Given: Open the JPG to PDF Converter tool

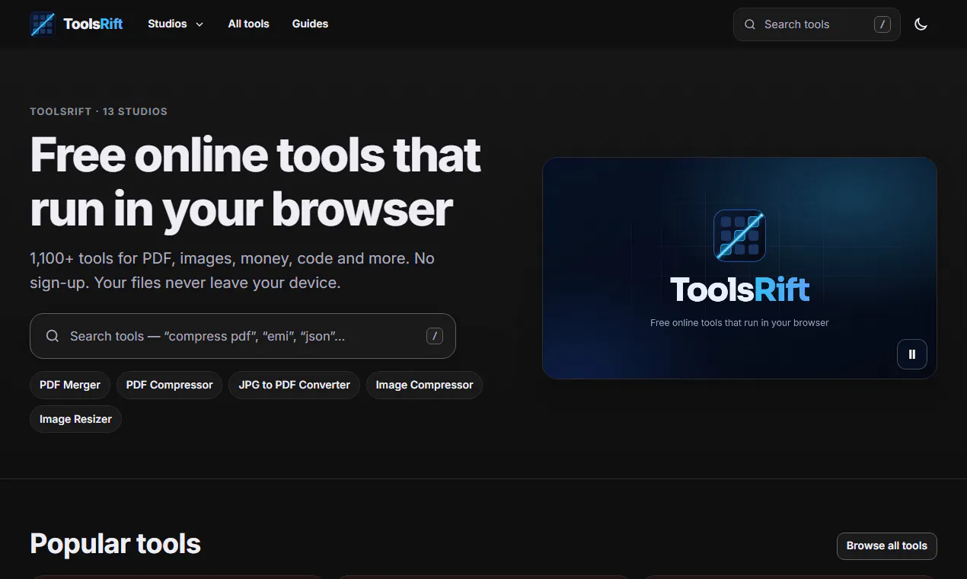Looking at the screenshot, I should click(295, 385).
